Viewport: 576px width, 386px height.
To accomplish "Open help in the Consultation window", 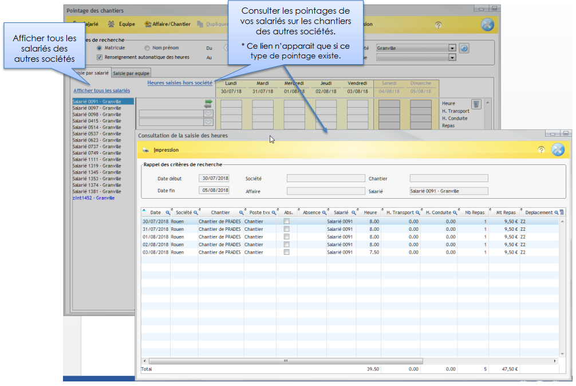I will point(541,150).
